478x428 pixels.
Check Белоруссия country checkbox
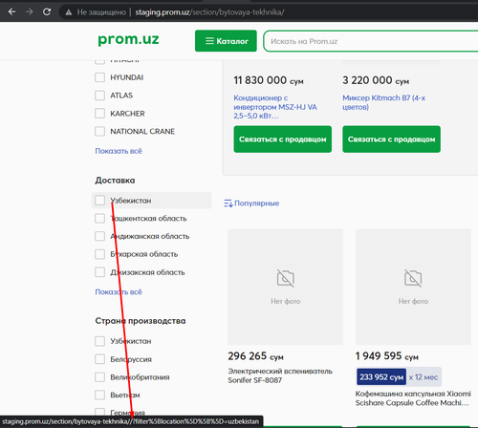[x=99, y=359]
